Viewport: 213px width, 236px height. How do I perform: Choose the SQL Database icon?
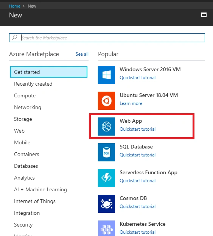pos(106,152)
